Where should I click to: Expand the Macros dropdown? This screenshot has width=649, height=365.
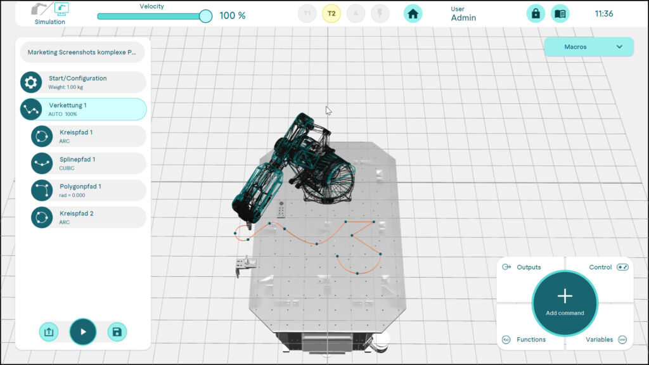589,47
